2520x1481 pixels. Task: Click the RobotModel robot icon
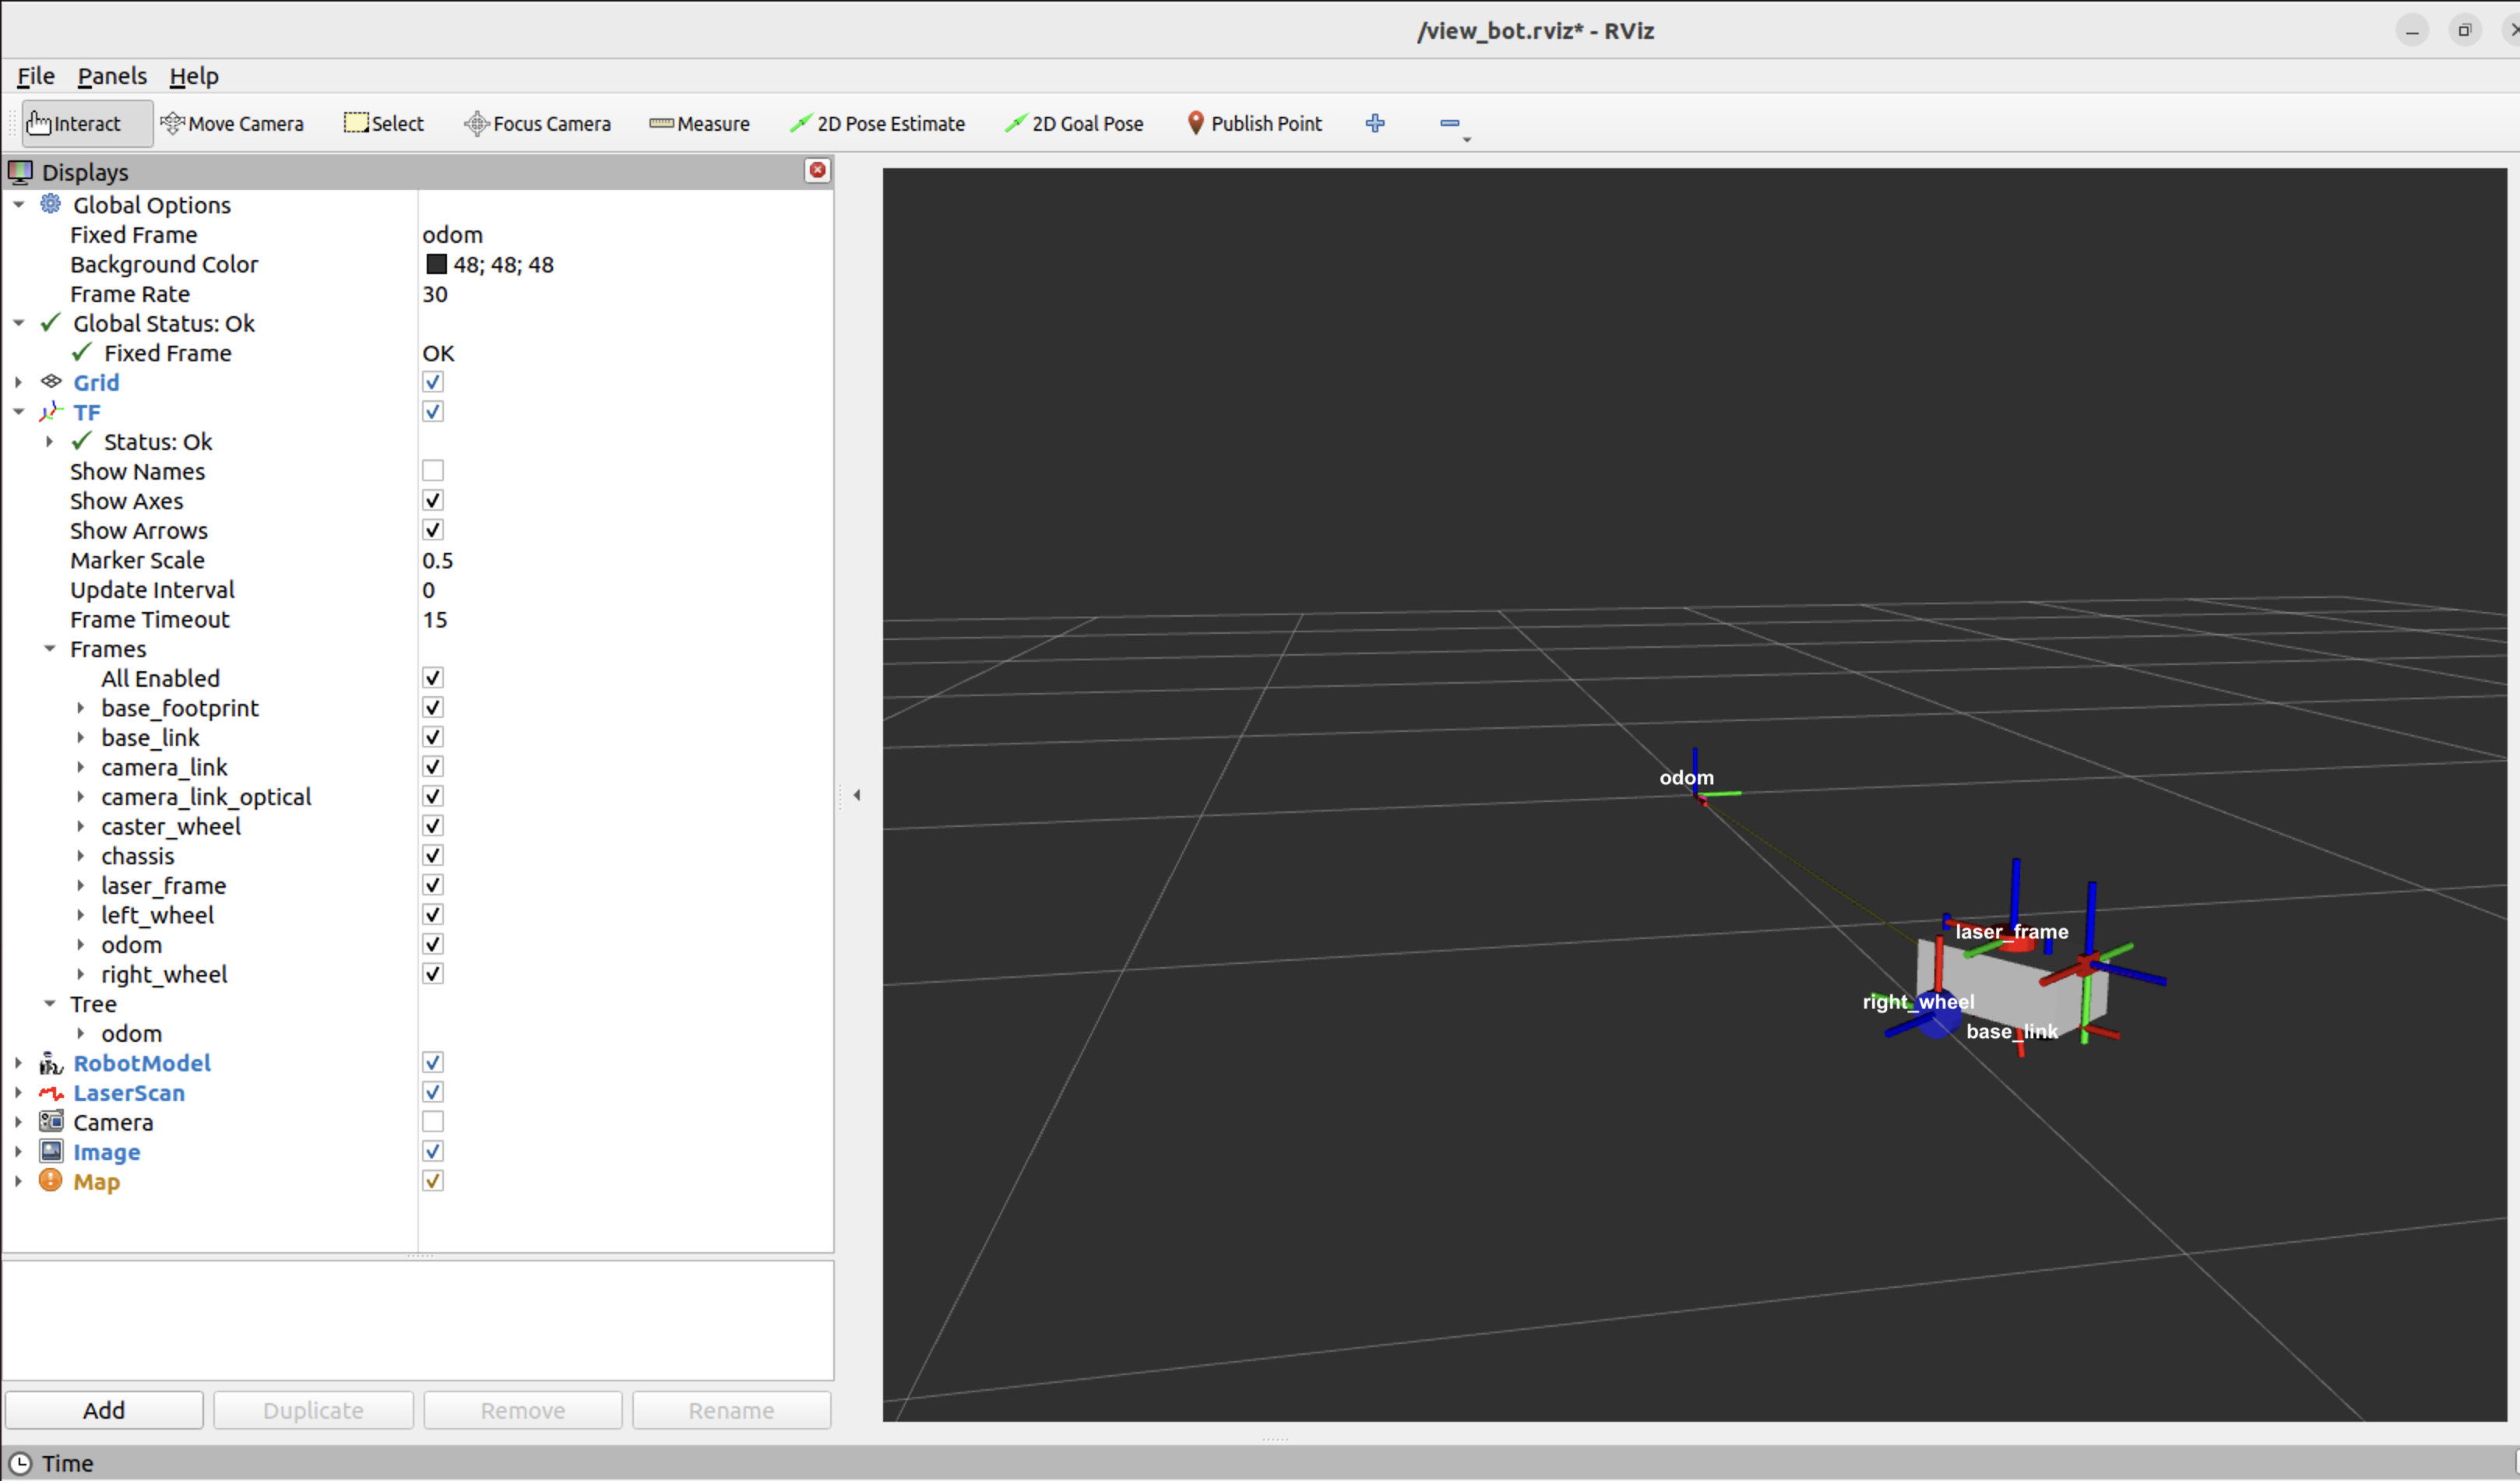pos(51,1063)
